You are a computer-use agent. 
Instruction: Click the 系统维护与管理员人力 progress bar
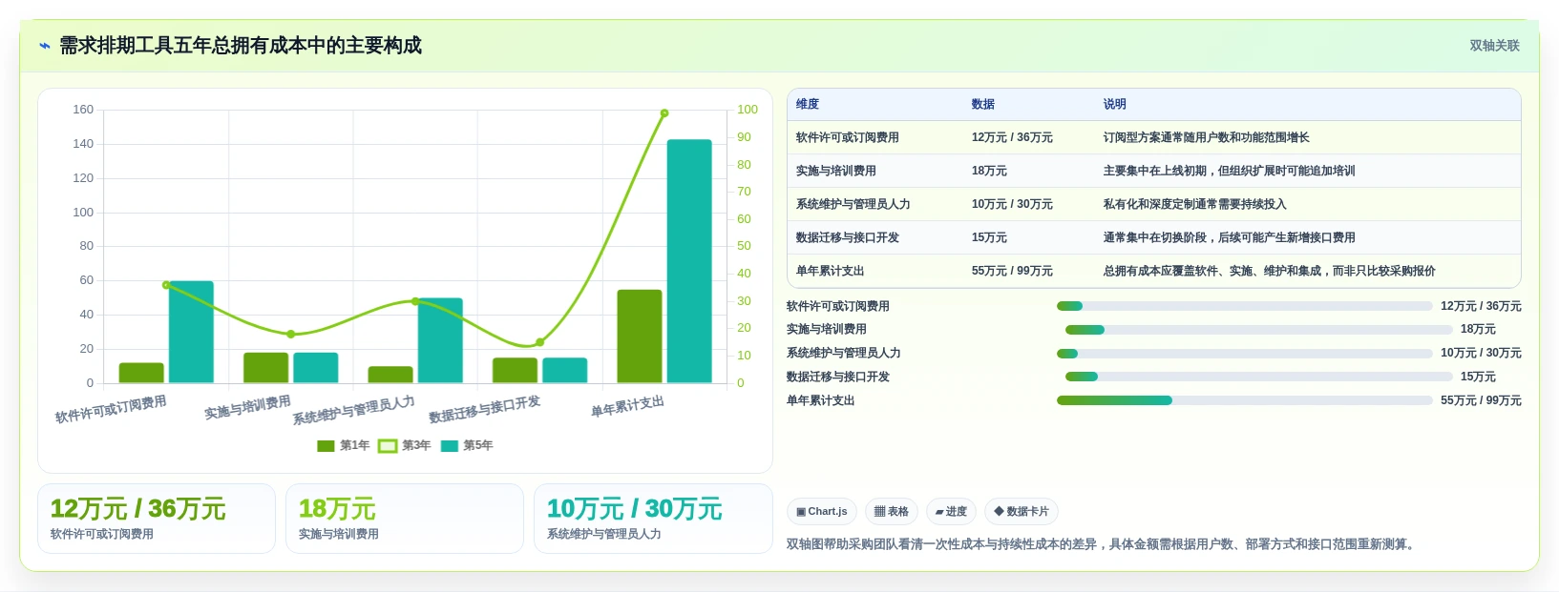(1244, 354)
